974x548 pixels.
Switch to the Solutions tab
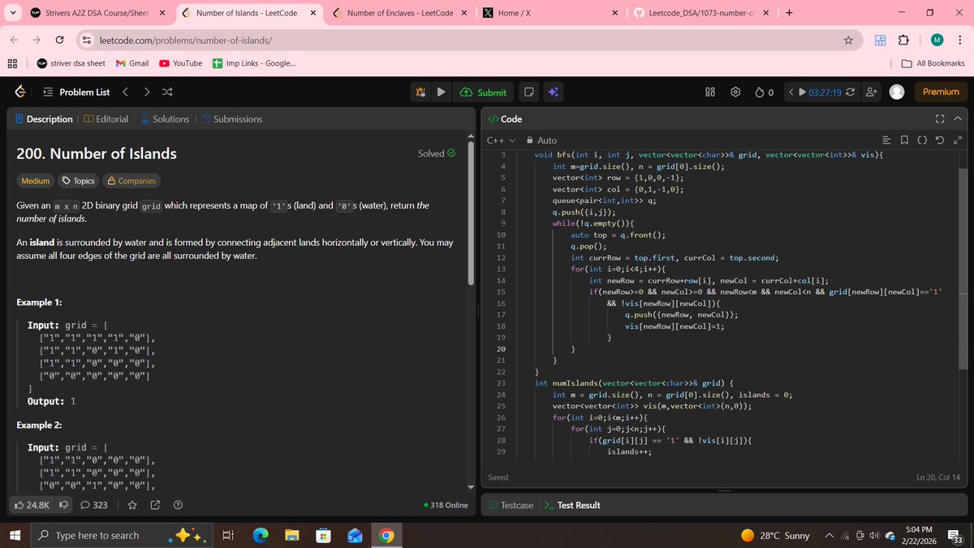(165, 119)
